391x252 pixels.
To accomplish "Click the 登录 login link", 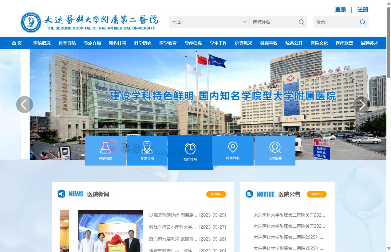I will 340,10.
